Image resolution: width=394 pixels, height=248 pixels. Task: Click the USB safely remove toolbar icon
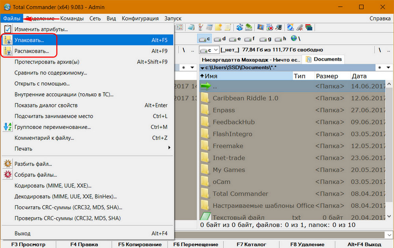pos(299,27)
